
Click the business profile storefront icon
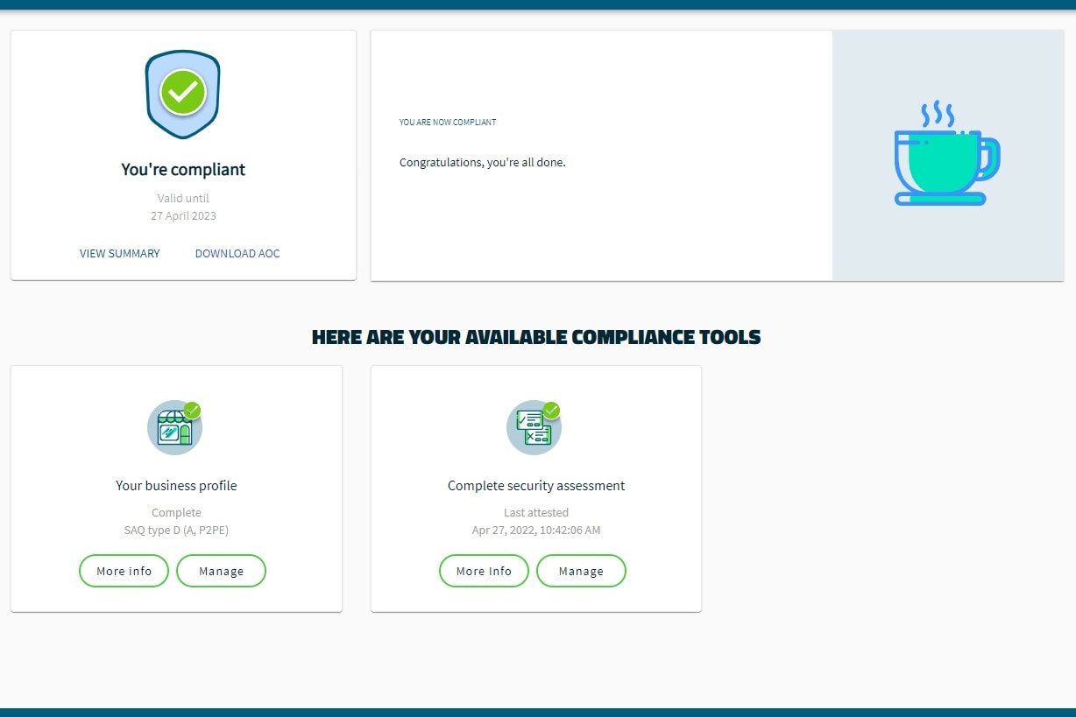[x=173, y=428]
